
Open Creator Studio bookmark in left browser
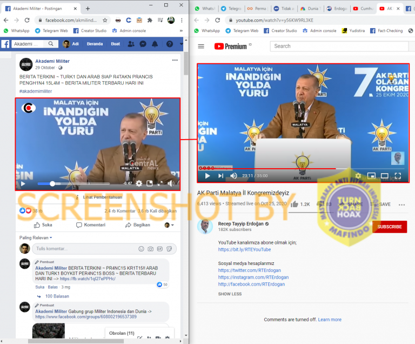pyautogui.click(x=90, y=31)
